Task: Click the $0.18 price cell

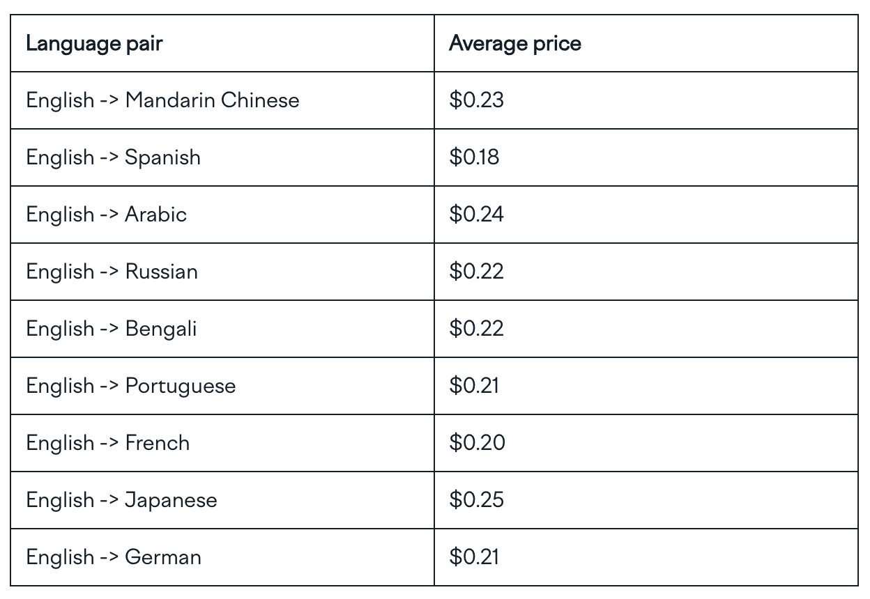Action: (x=474, y=157)
